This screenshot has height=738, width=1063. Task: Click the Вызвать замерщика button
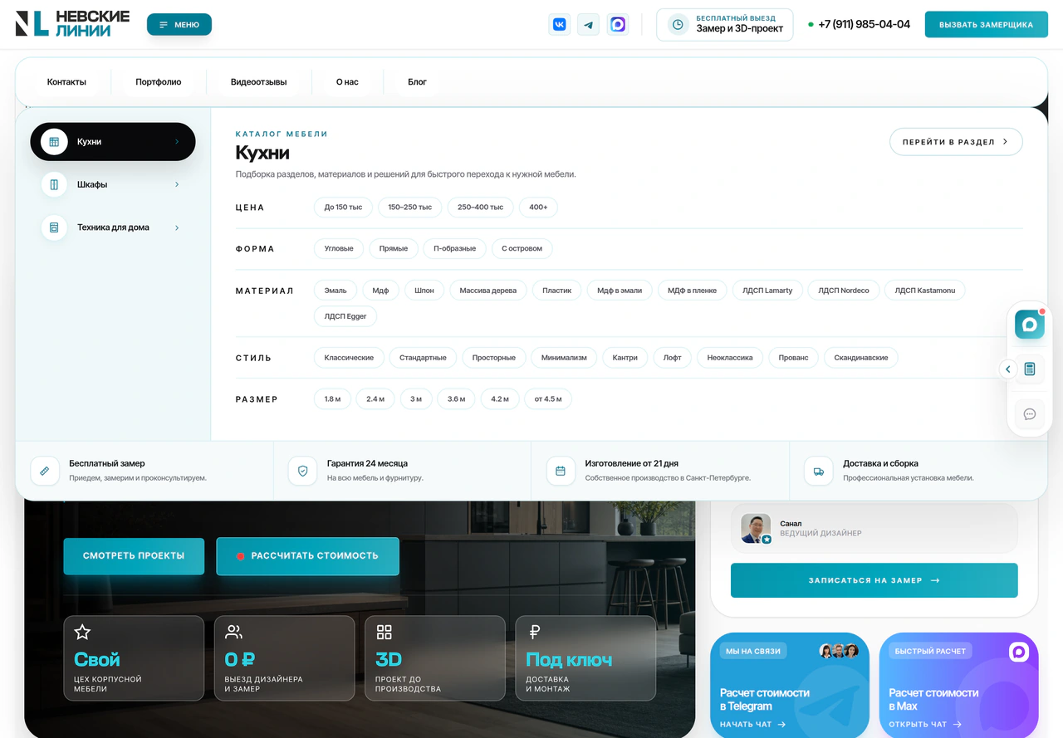tap(987, 25)
